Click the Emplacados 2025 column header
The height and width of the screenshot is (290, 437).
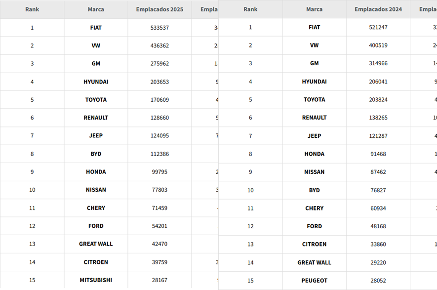point(159,9)
